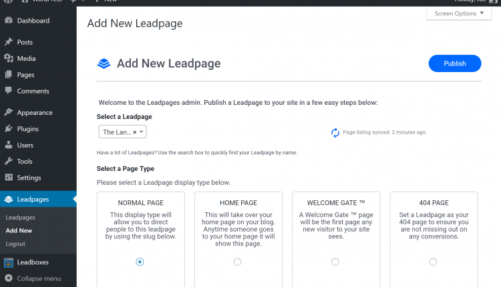Click the Leadpages layers sidebar icon

9,199
